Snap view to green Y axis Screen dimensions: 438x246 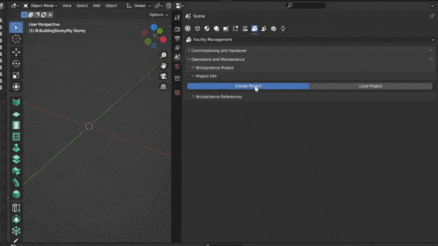point(159,31)
